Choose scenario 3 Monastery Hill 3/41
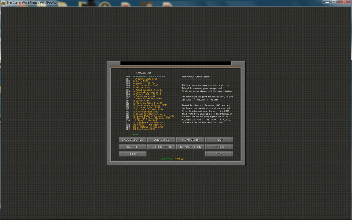The width and height of the screenshot is (352, 220). (x=145, y=83)
